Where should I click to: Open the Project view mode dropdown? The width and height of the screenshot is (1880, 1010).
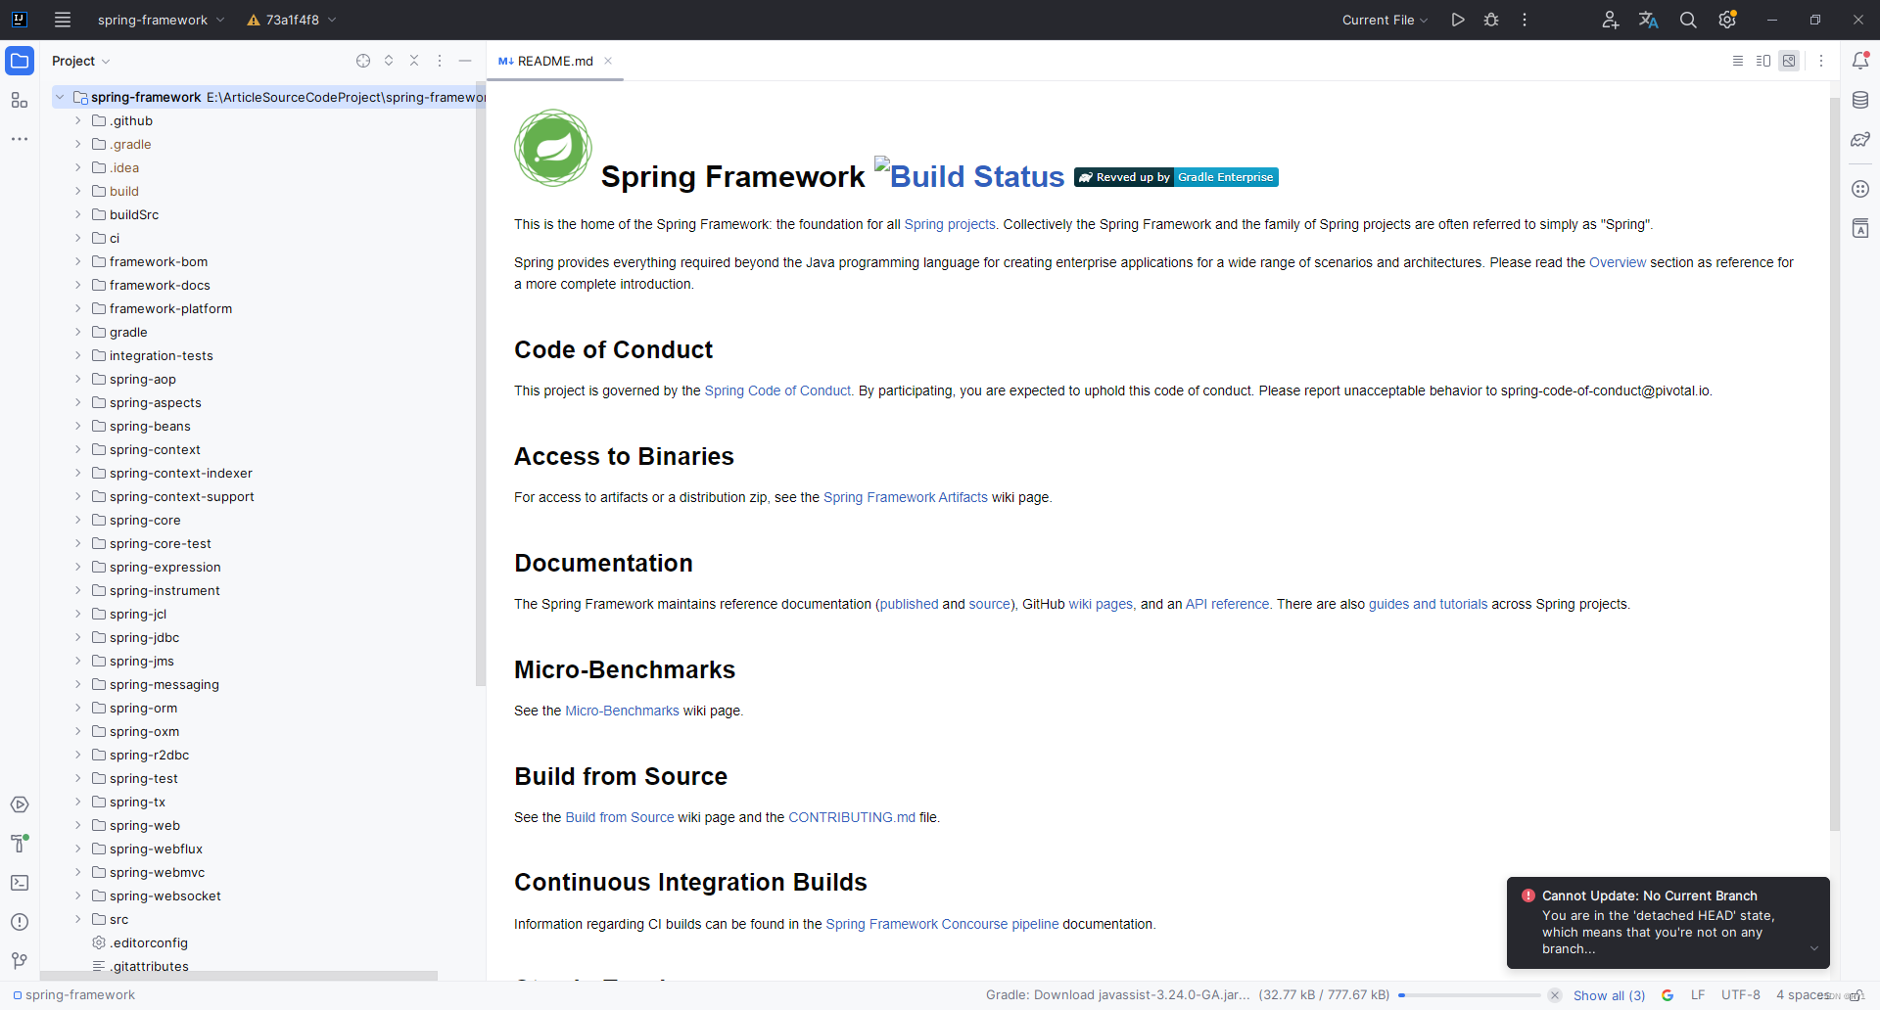pyautogui.click(x=80, y=61)
